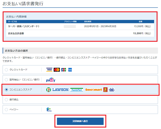Viewport: 161px width, 129px height.
Task: Click the サーバー更新 service row
Action: 80,27
